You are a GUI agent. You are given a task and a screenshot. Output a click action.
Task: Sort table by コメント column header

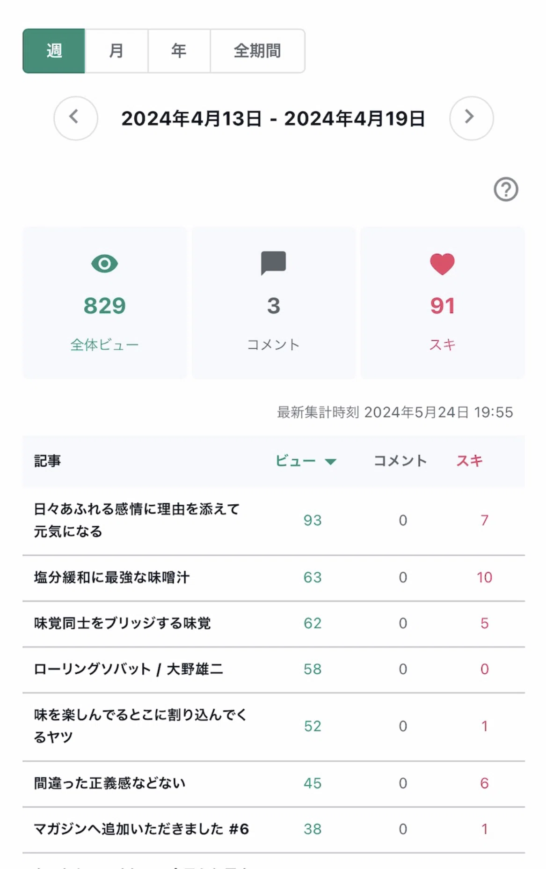(400, 461)
